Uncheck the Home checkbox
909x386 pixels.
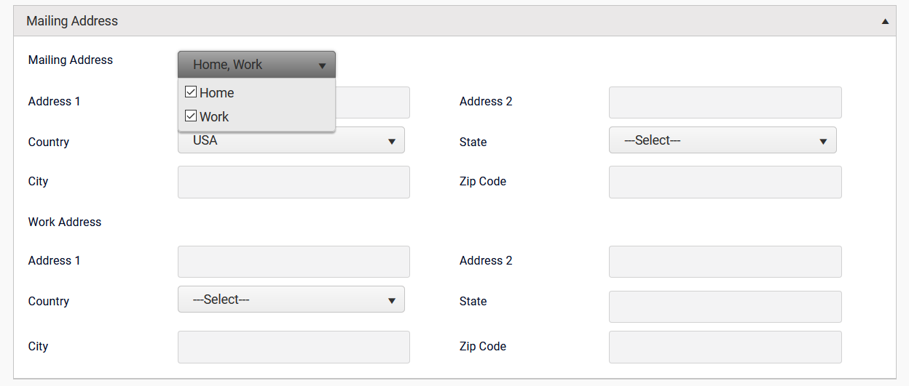point(191,92)
